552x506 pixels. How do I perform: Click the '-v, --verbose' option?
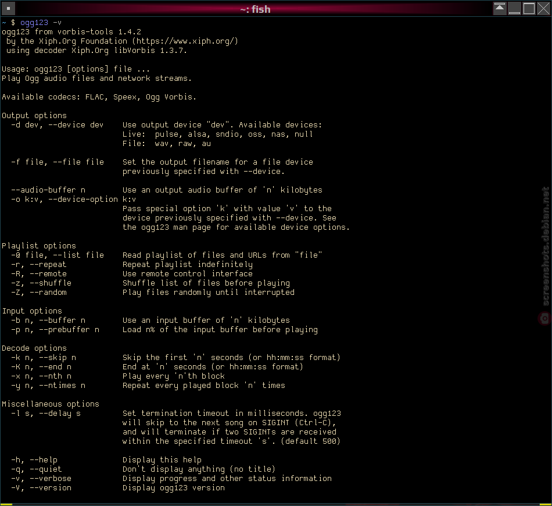click(x=41, y=479)
